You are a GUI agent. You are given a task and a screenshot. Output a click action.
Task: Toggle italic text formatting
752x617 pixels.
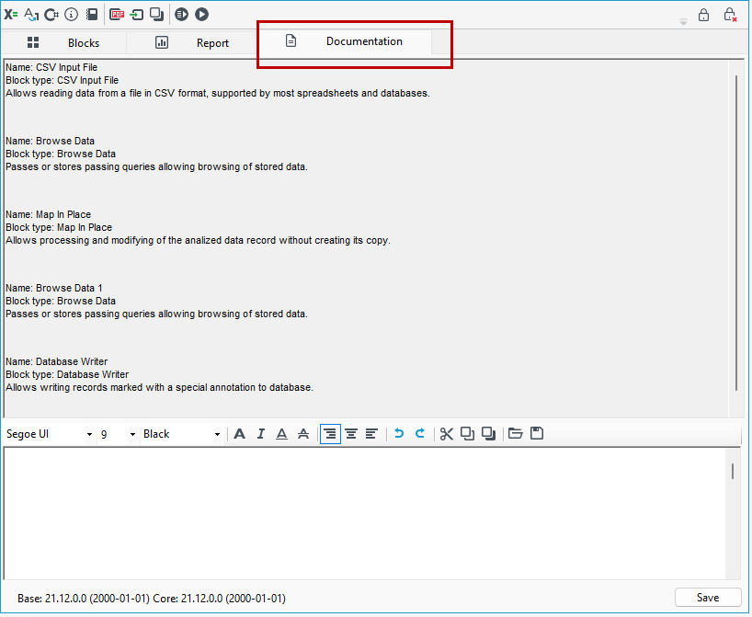pyautogui.click(x=261, y=434)
